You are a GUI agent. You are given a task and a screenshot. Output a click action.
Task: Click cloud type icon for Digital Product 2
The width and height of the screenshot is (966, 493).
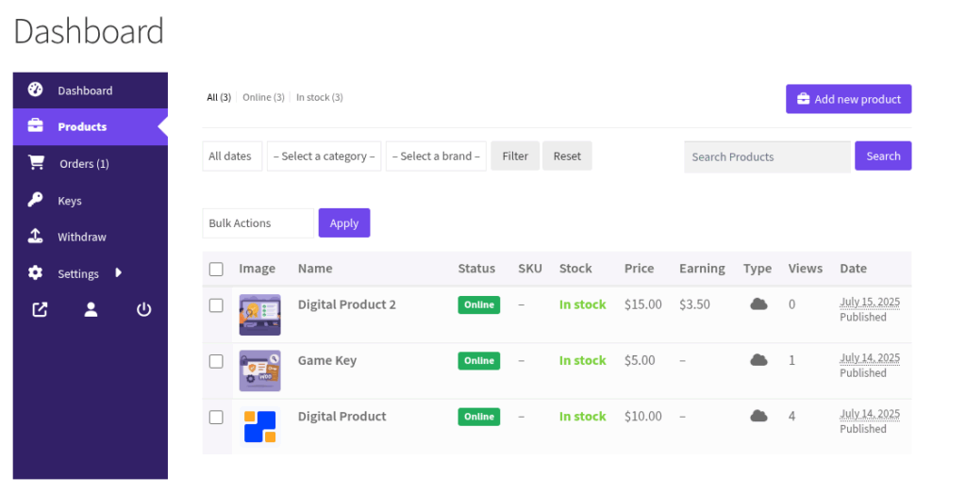click(758, 304)
